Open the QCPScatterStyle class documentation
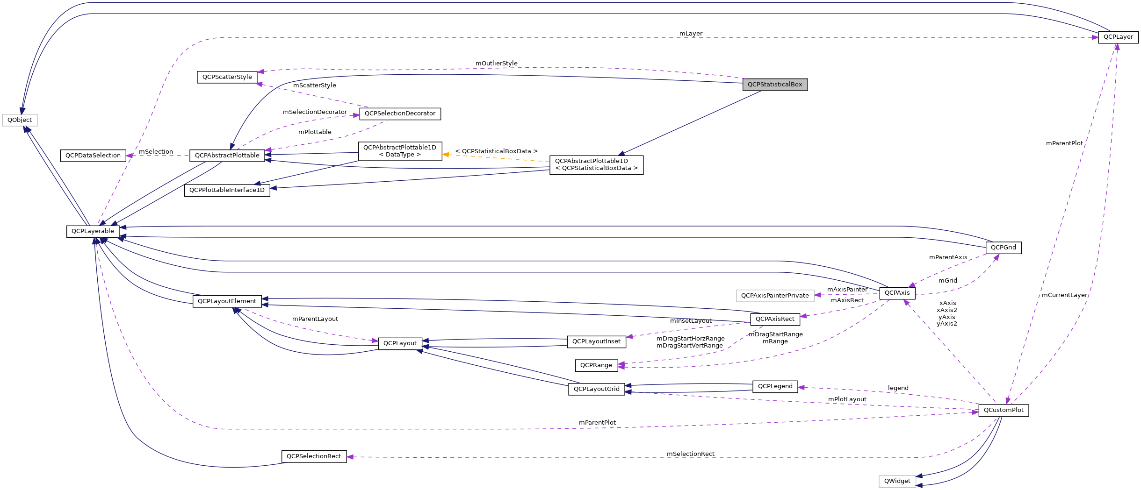This screenshot has height=490, width=1141. pos(227,77)
